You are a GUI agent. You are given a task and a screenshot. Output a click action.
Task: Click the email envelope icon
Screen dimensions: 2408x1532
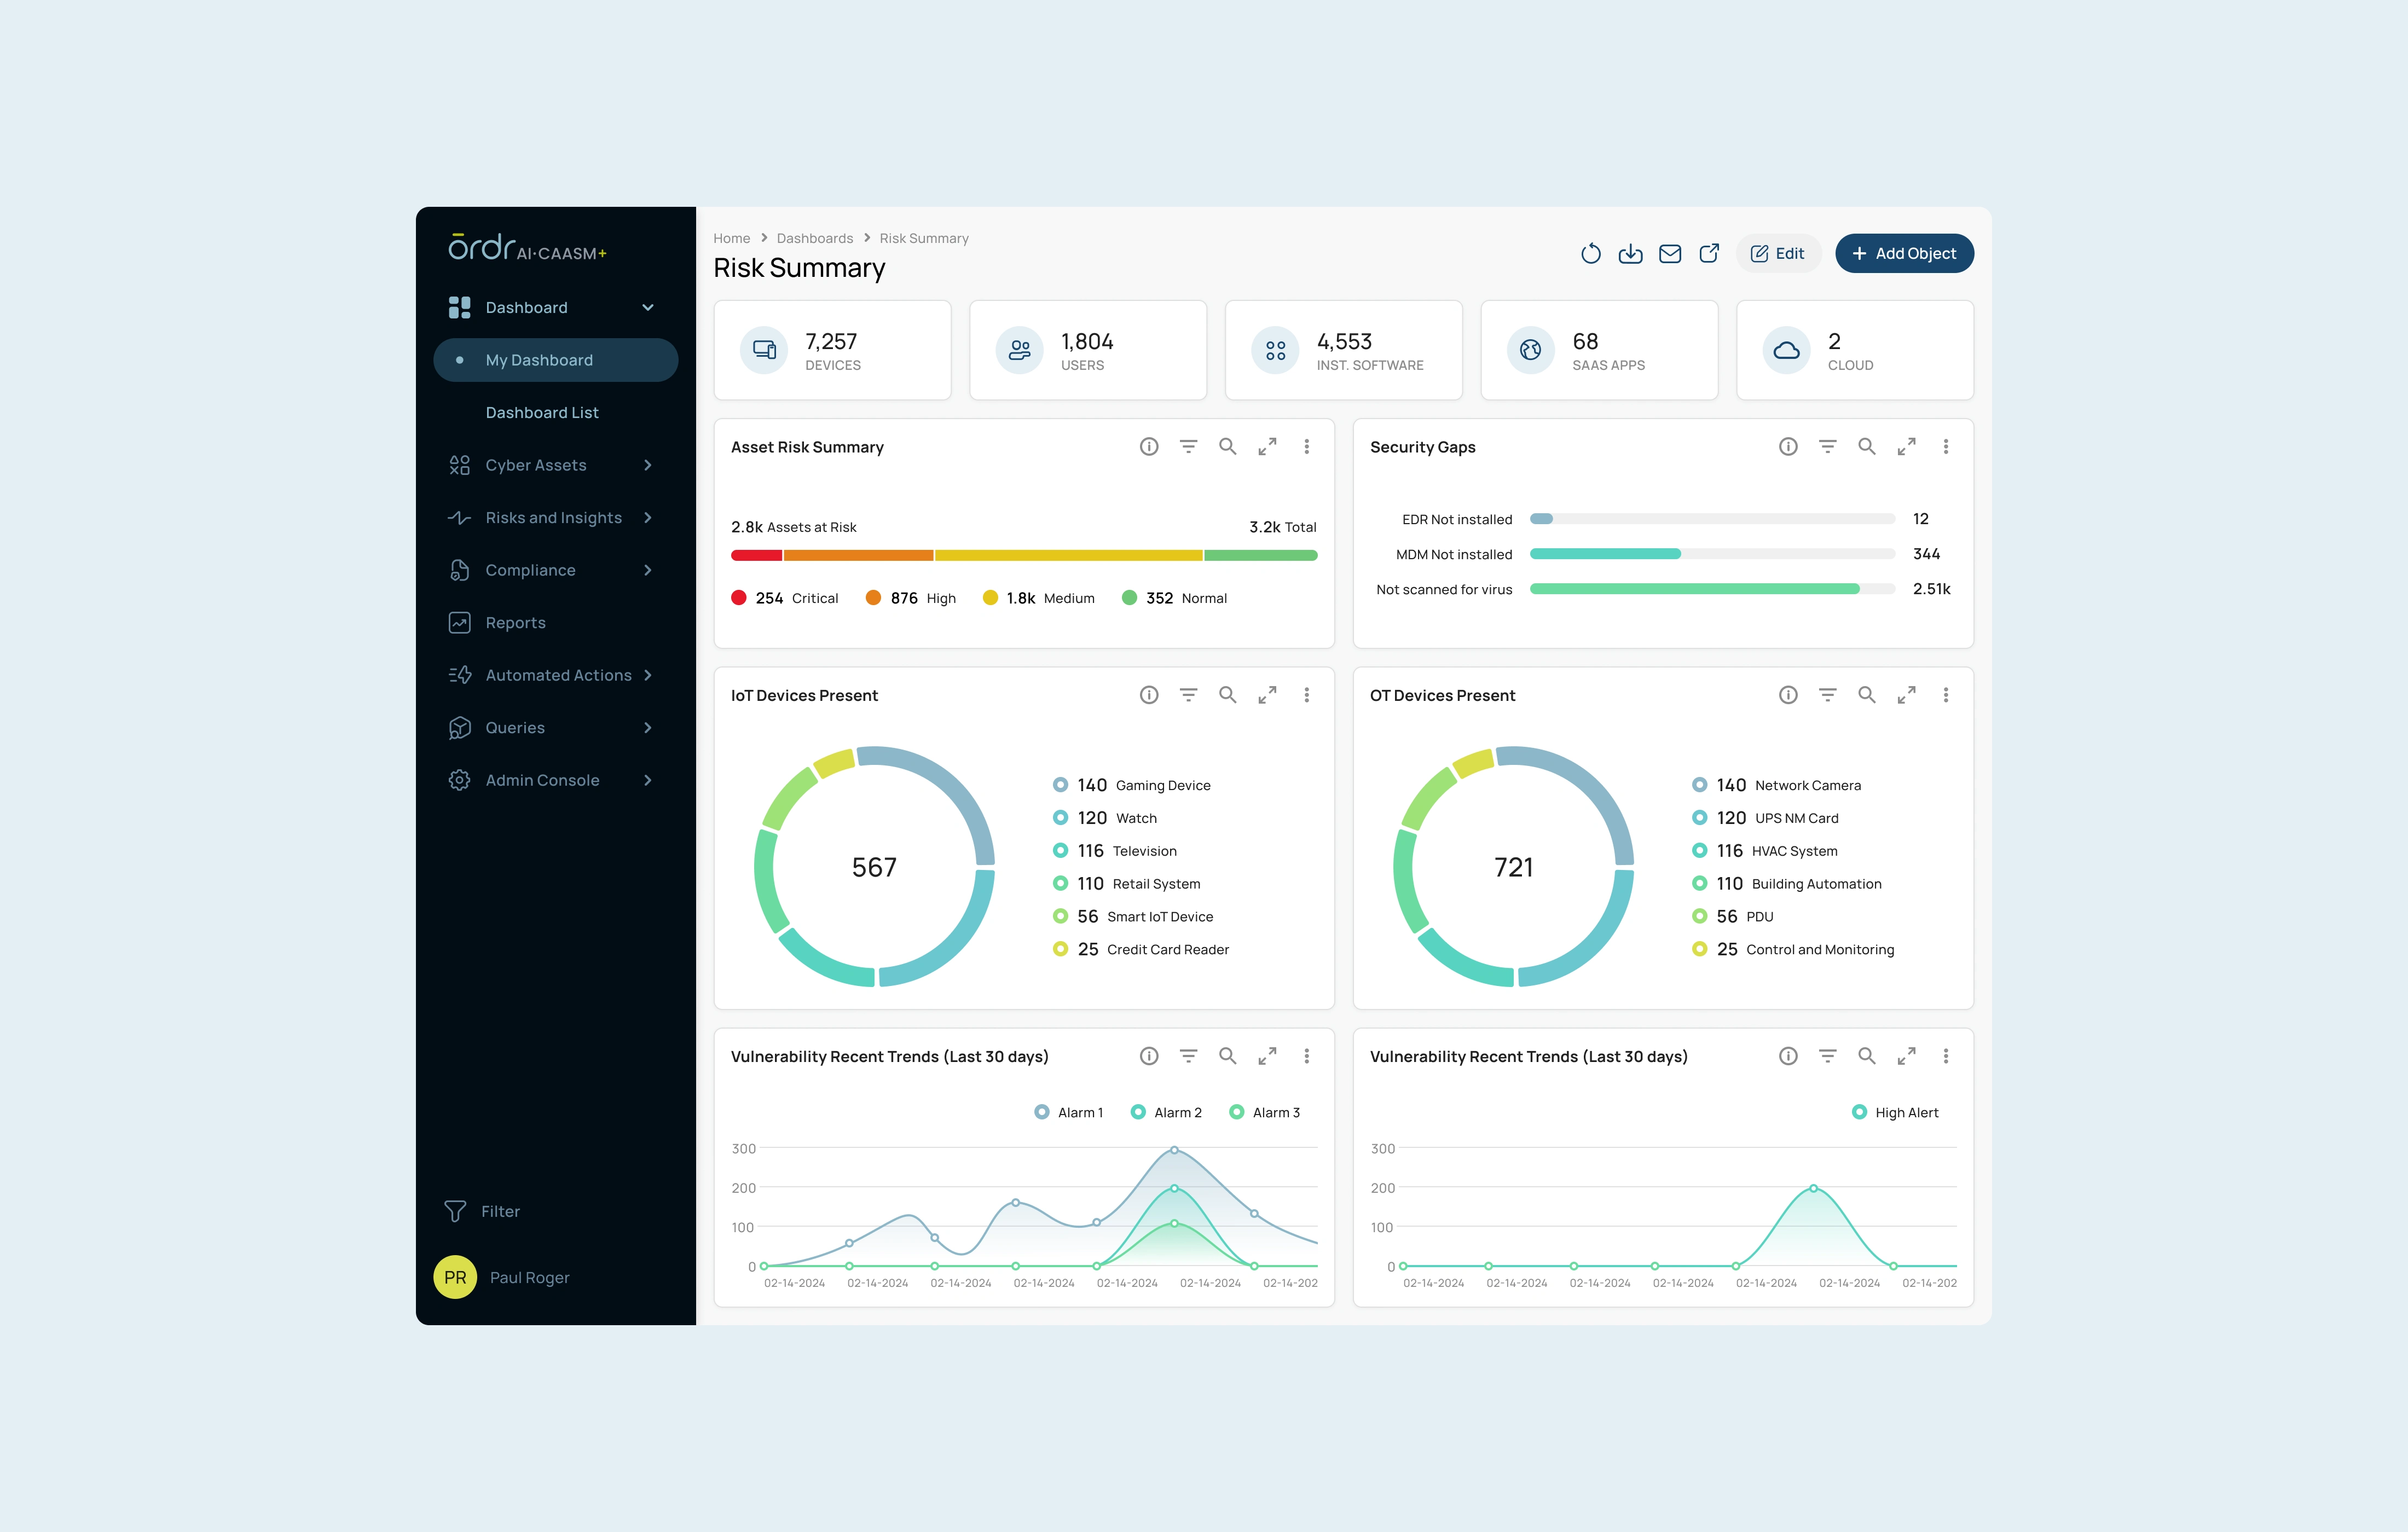1669,254
